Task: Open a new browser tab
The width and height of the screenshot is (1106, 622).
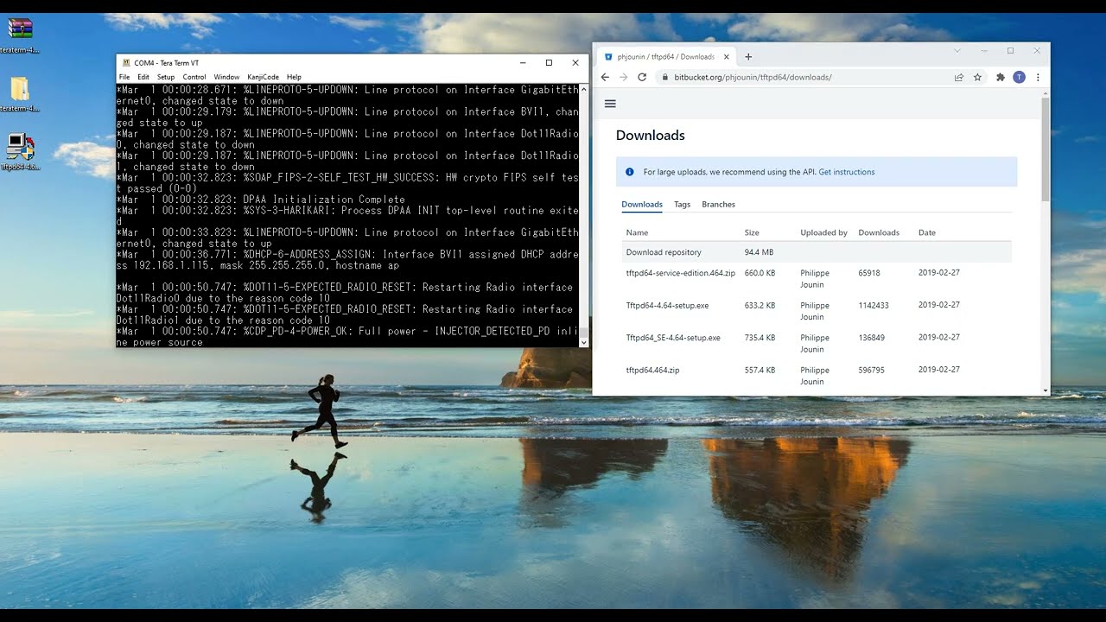Action: 748,57
